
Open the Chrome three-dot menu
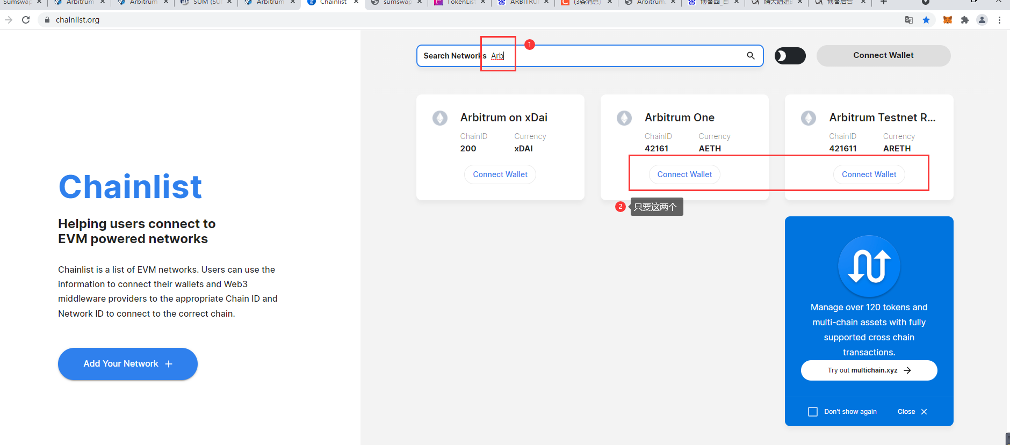pyautogui.click(x=999, y=20)
